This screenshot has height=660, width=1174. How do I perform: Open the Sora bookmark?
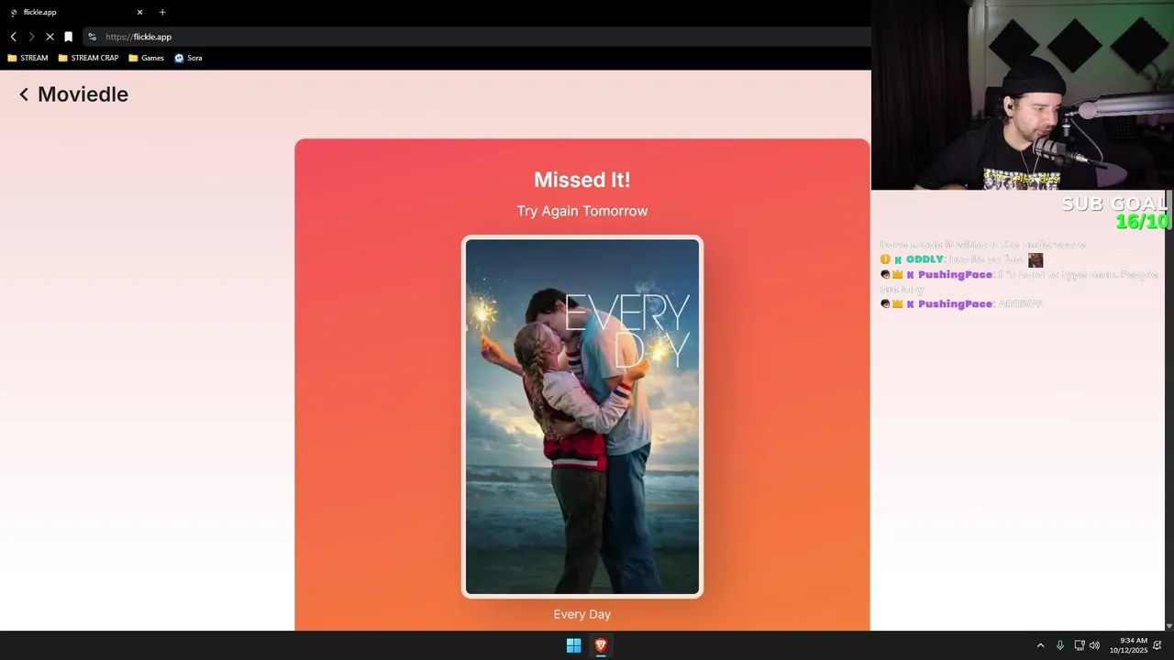pyautogui.click(x=188, y=58)
